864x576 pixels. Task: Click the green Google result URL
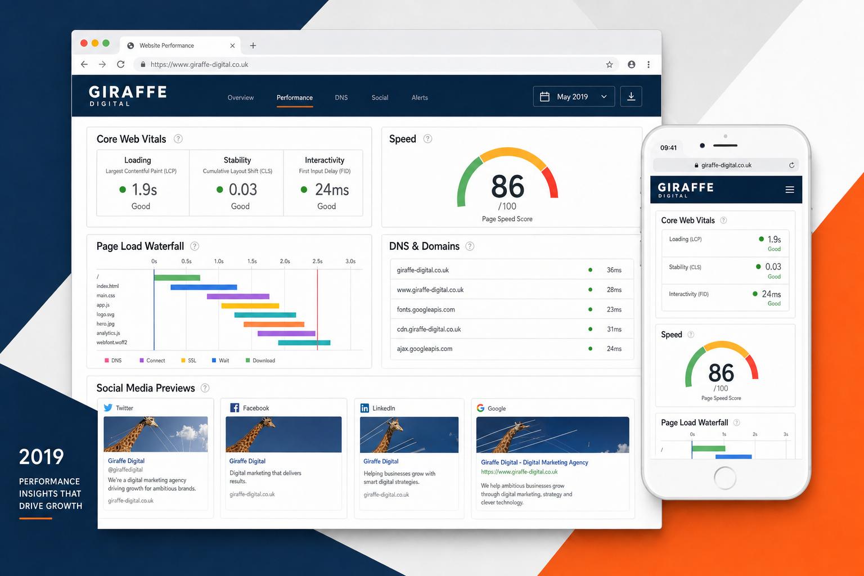(x=519, y=472)
